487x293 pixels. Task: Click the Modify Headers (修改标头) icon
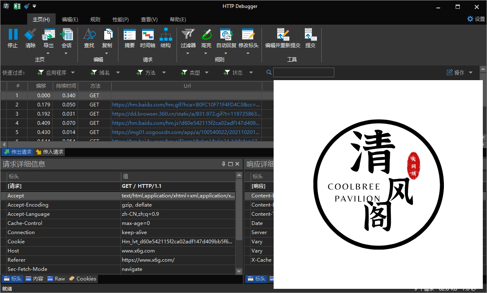click(248, 35)
